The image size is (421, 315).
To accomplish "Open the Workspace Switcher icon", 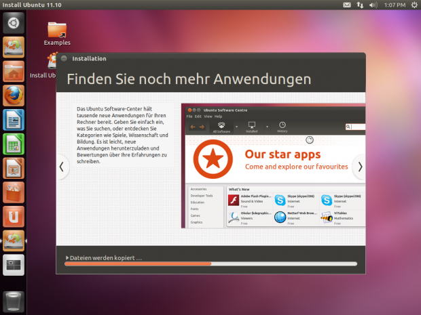I will point(14,265).
